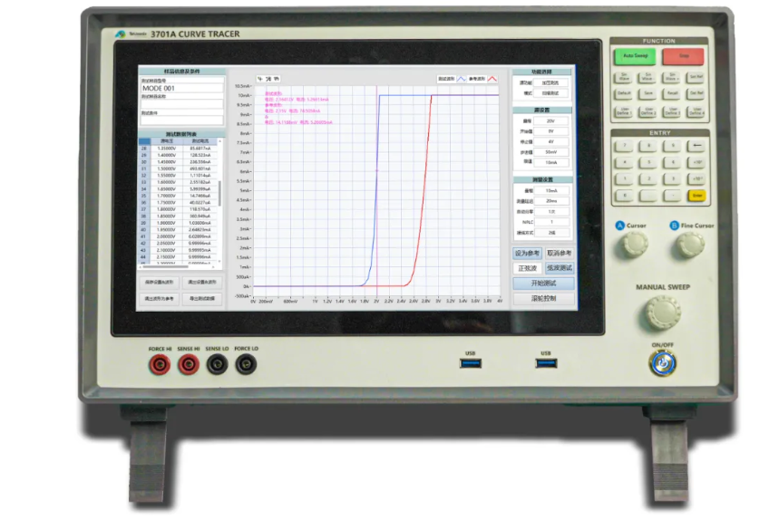Click the Fine Cursor knob labeled B
Screen dimensions: 779x520
(x=690, y=245)
